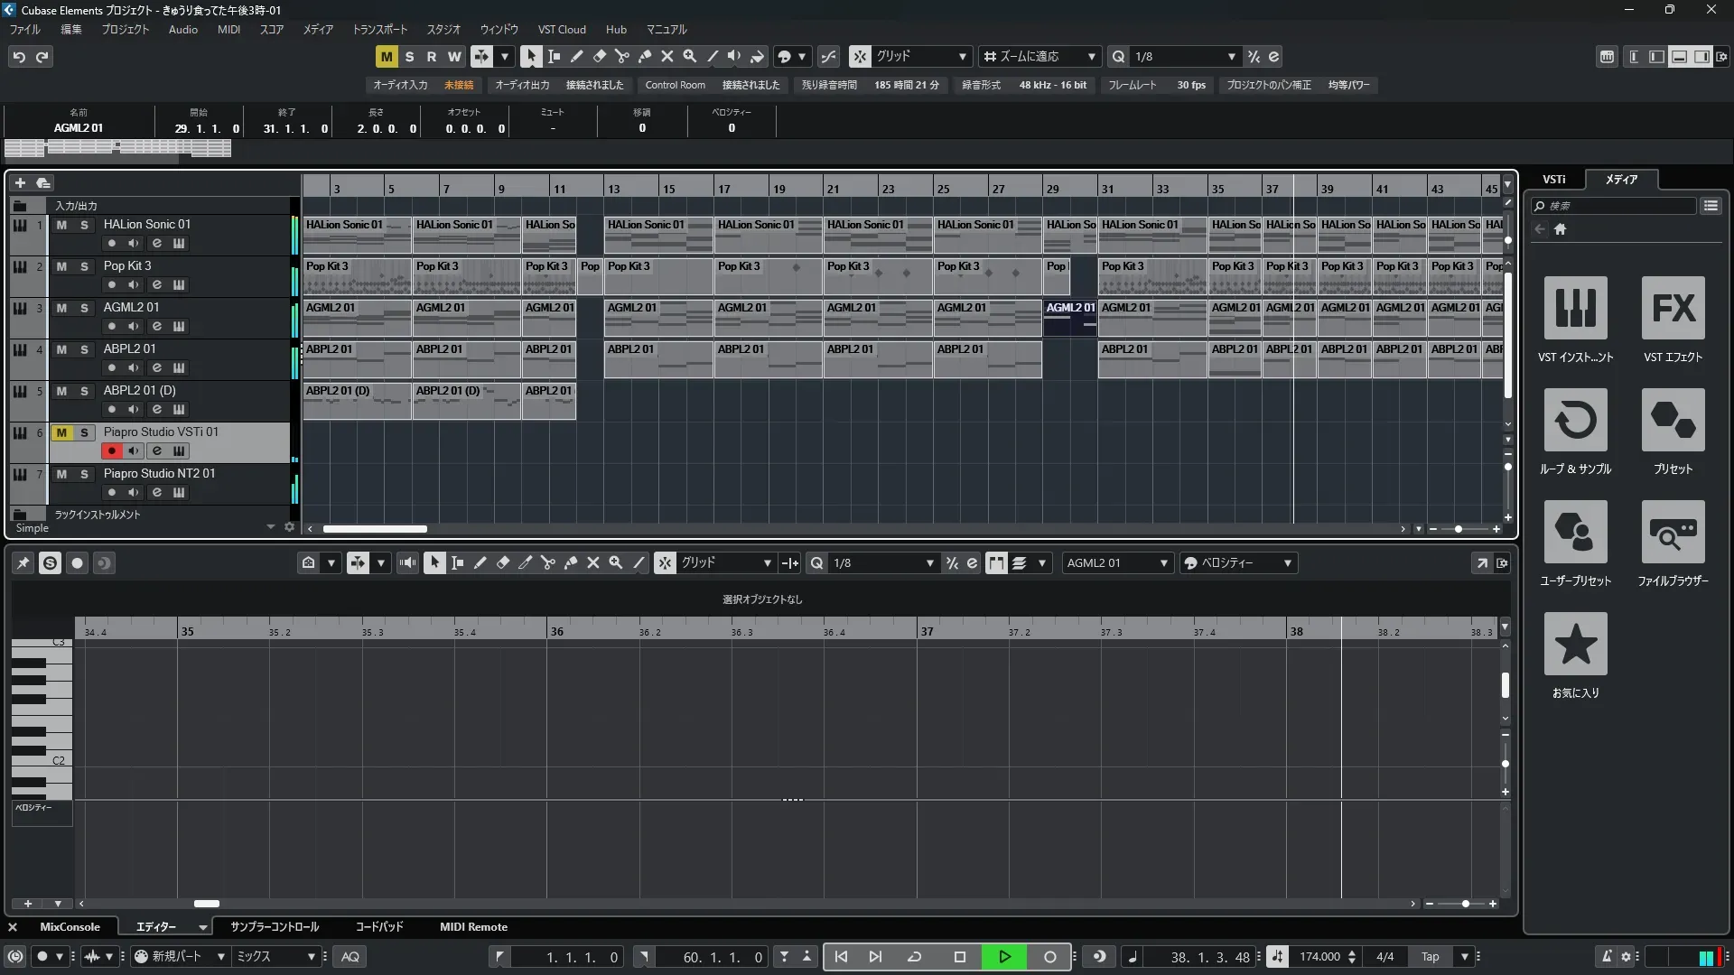The image size is (1734, 975).
Task: Open the Favorites star tile
Action: pyautogui.click(x=1575, y=644)
